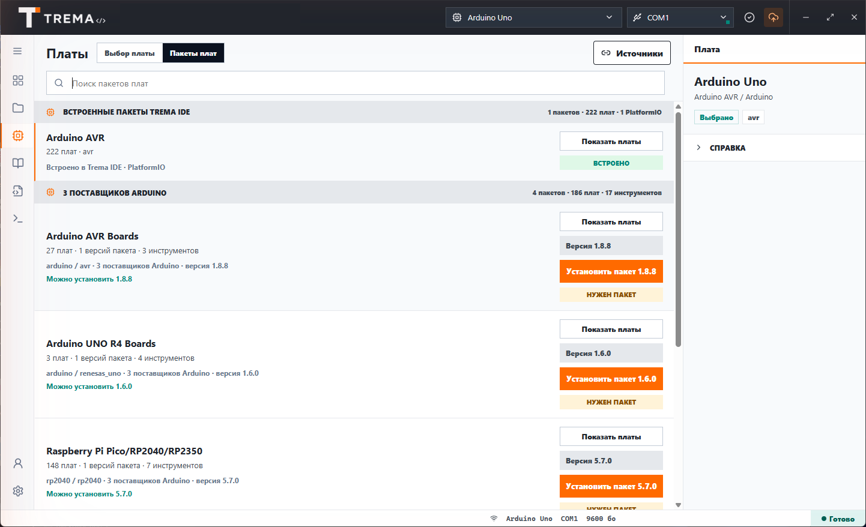Screen dimensions: 866x527
Task: Select the Плата tab in the right panel
Action: [x=707, y=49]
